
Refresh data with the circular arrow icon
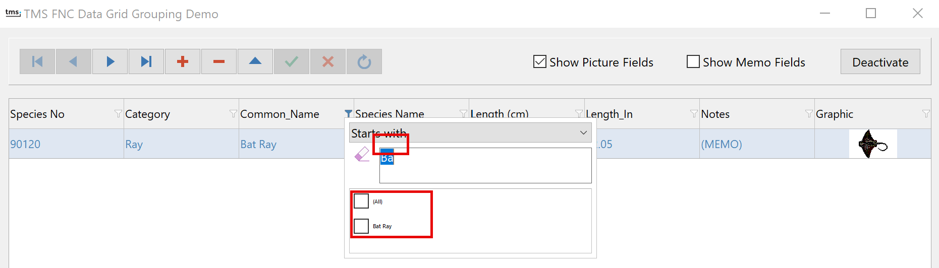point(364,61)
